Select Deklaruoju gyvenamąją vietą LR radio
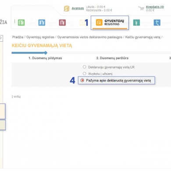 pyautogui.click(x=85, y=67)
